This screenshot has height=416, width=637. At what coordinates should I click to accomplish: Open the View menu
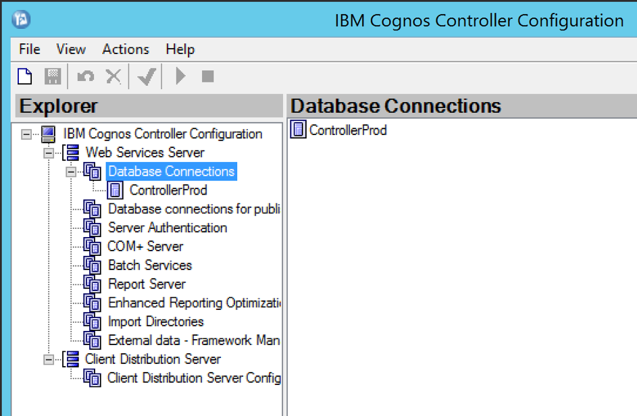pos(71,49)
